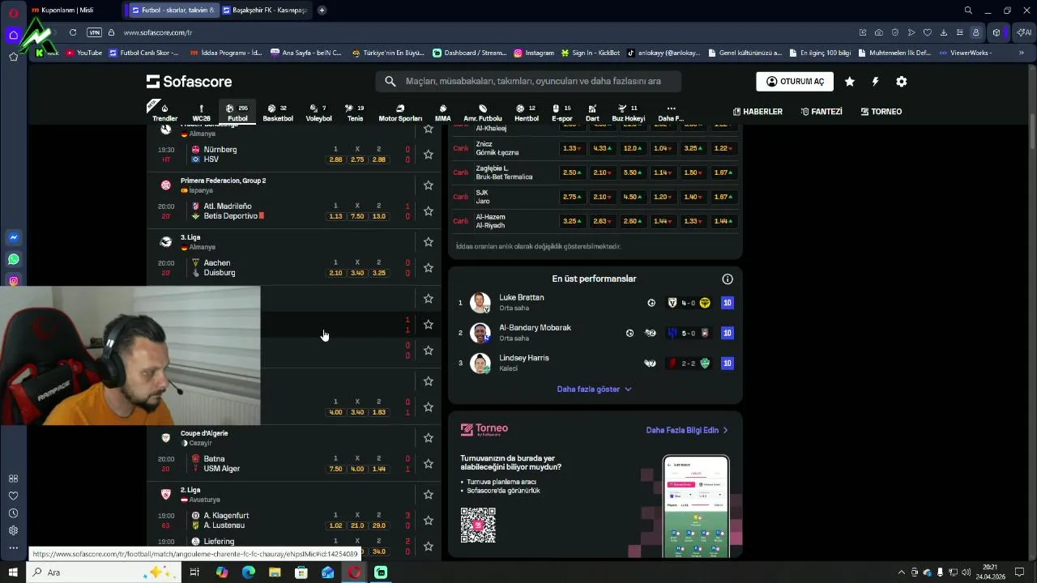Open Sofascore settings gear
1037x583 pixels.
(x=901, y=82)
